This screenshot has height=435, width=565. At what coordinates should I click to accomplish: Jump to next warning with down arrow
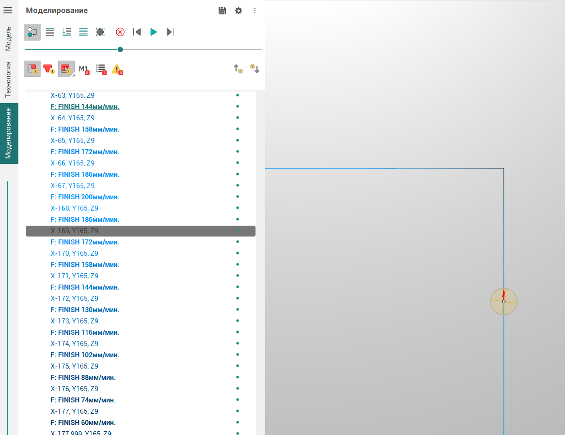[x=255, y=69]
